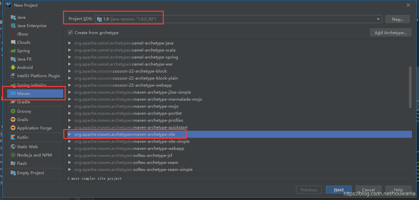This screenshot has width=419, height=200.
Task: Select maven-archetype-profiles archetype
Action: (x=239, y=120)
